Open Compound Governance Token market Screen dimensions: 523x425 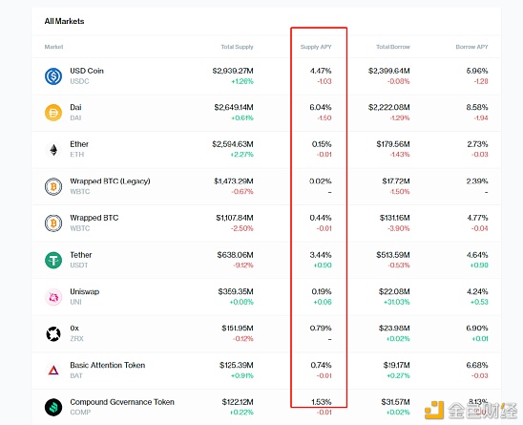266,407
